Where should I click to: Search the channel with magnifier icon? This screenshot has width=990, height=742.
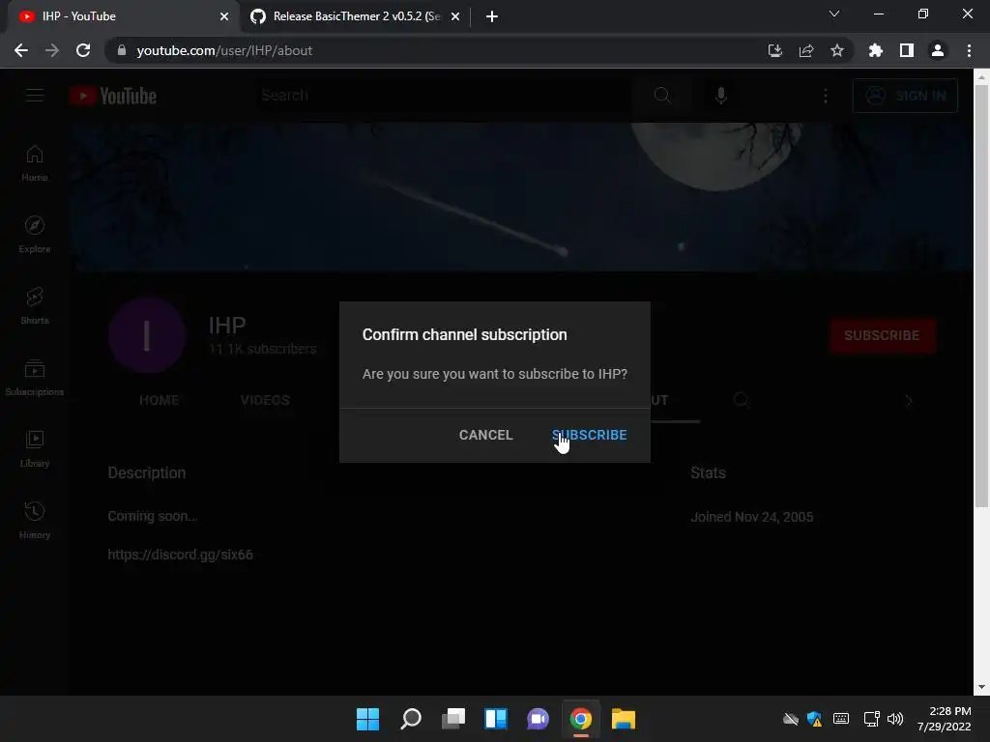[x=742, y=400]
